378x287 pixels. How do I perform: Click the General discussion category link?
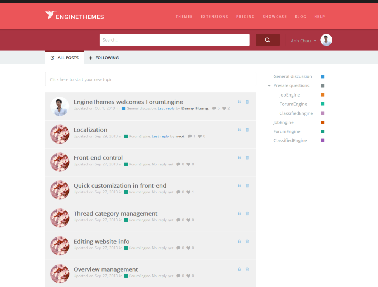[x=292, y=76]
